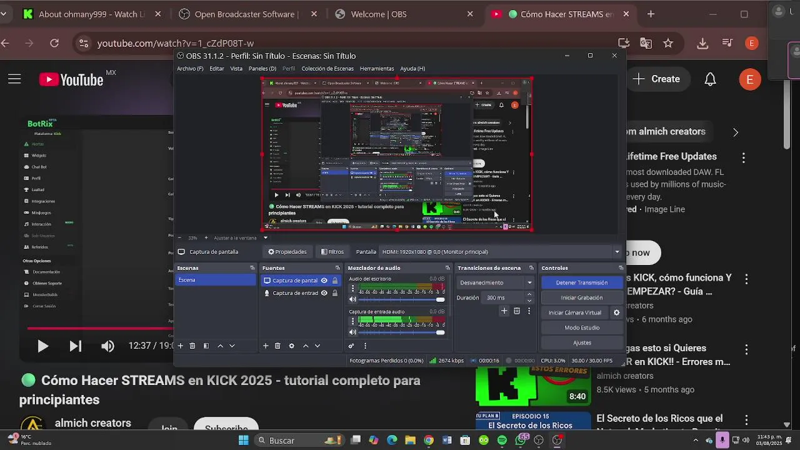Play the paused YouTube video

click(42, 346)
